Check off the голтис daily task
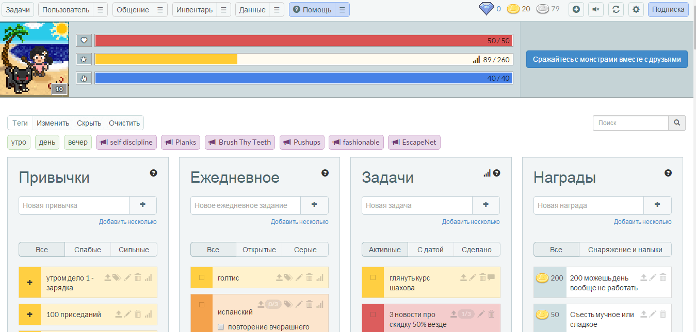696x332 pixels. click(x=202, y=277)
